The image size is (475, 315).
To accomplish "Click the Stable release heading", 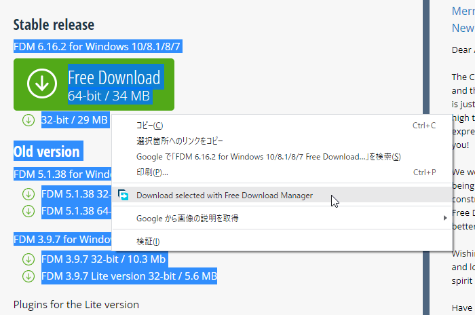I will [54, 25].
